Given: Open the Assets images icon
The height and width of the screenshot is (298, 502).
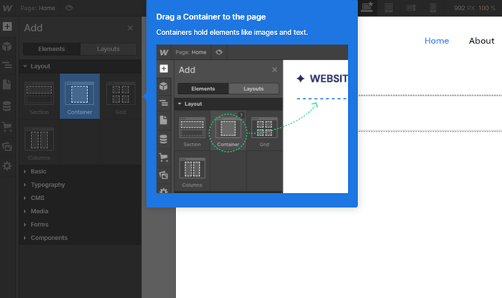Looking at the screenshot, I should click(x=7, y=146).
